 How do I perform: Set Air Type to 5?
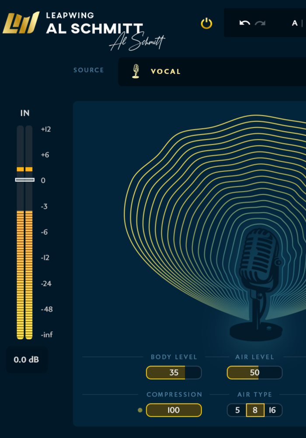click(x=237, y=410)
